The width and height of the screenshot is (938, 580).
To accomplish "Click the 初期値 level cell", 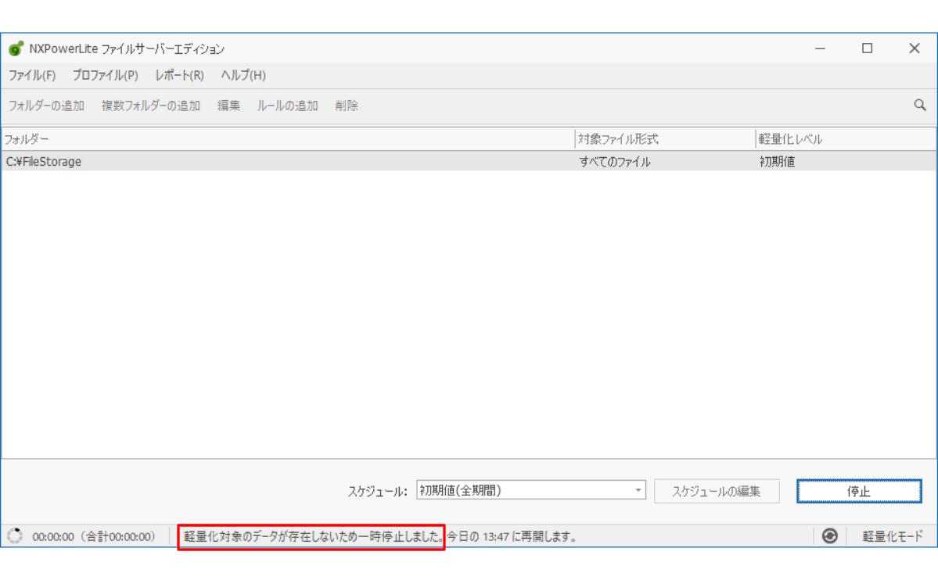I will click(777, 162).
